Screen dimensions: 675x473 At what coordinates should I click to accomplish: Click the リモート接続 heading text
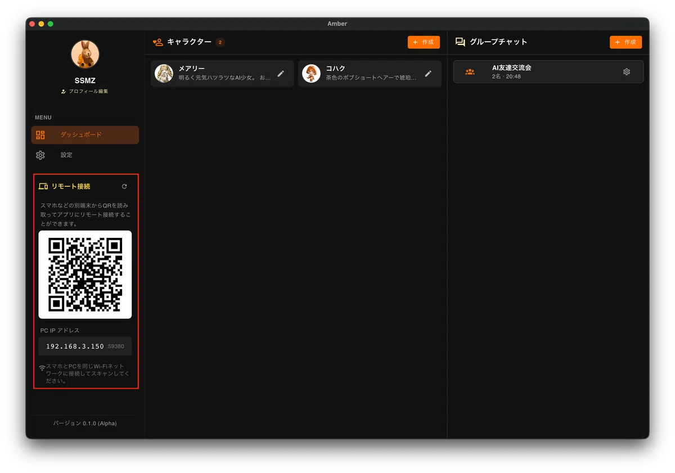point(71,186)
